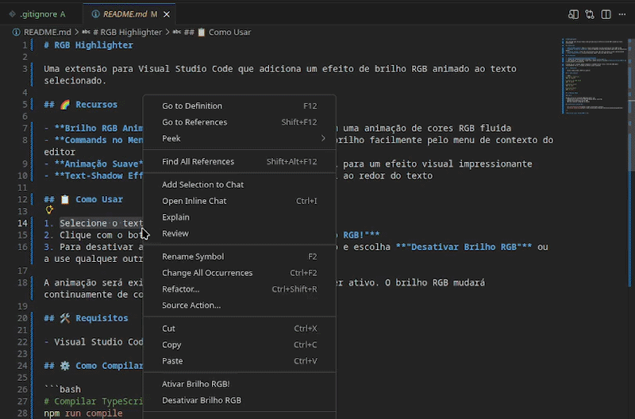
Task: Click line number 14 in the gutter
Action: [x=22, y=223]
